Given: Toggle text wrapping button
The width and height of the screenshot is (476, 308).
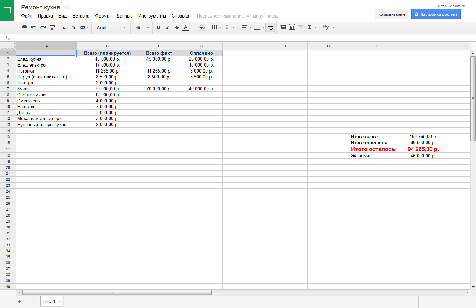Looking at the screenshot, I should click(270, 27).
